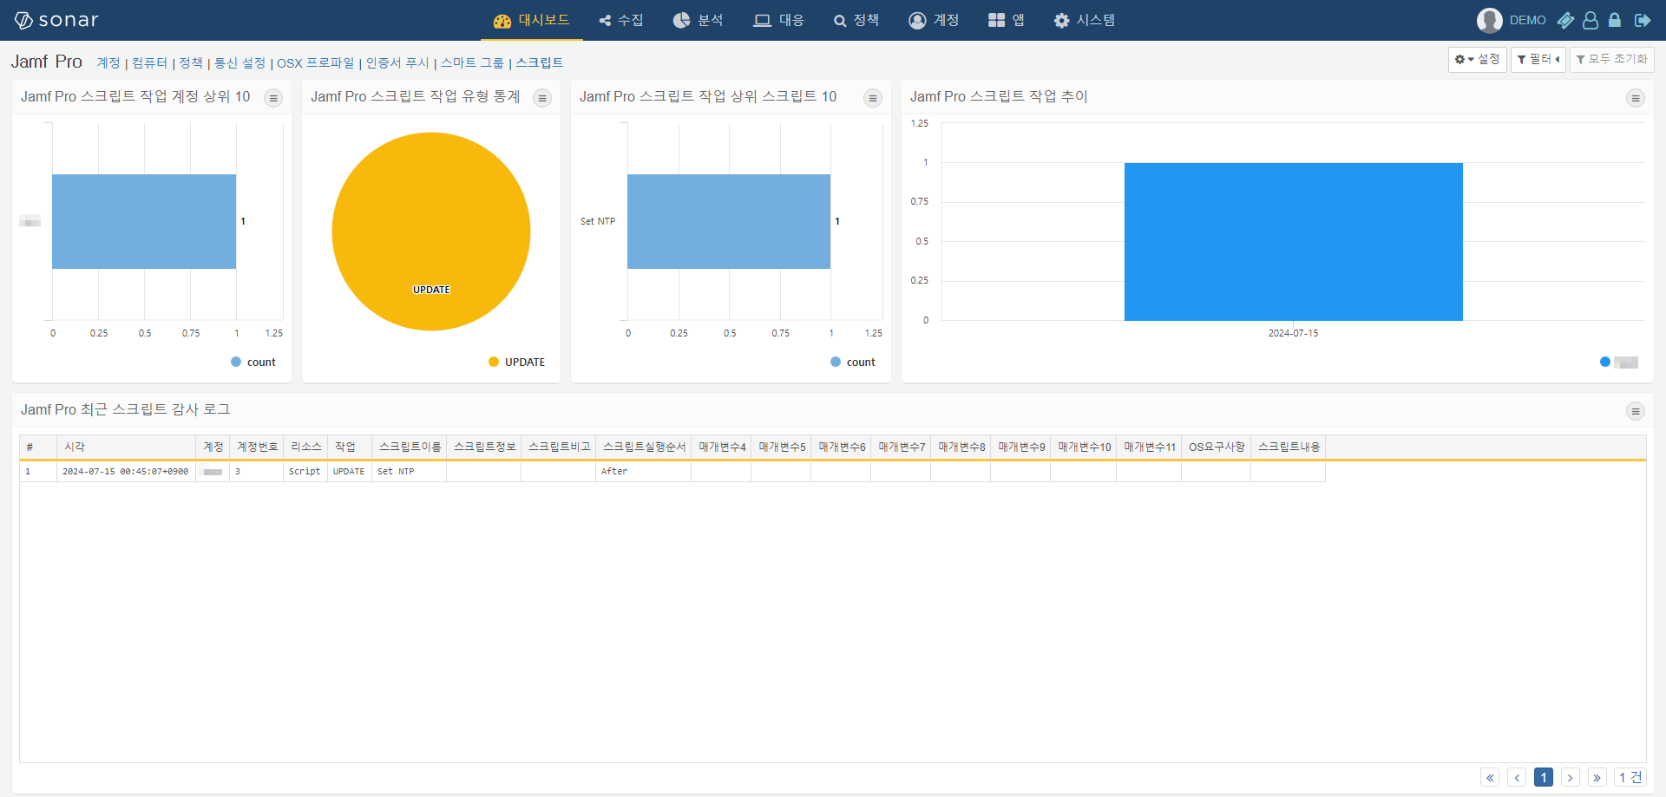This screenshot has height=797, width=1666.
Task: Toggle legend series in 작업 추이 chart
Action: [1619, 363]
